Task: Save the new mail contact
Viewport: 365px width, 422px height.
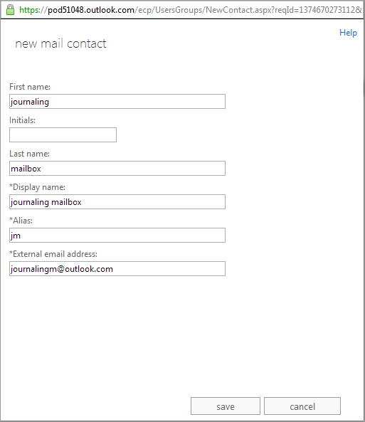Action: (226, 406)
